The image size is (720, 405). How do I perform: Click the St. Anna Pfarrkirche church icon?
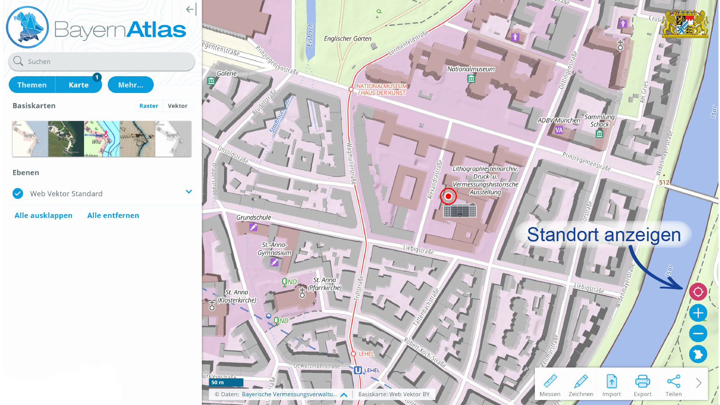click(302, 293)
